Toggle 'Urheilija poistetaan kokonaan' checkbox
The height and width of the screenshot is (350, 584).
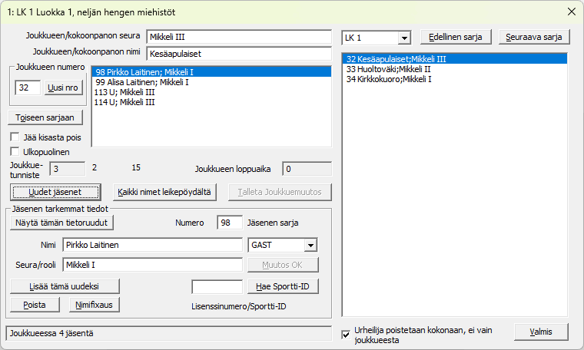click(x=347, y=335)
